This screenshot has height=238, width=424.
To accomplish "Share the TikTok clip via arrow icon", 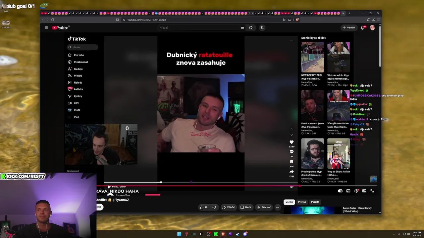I will tap(291, 172).
